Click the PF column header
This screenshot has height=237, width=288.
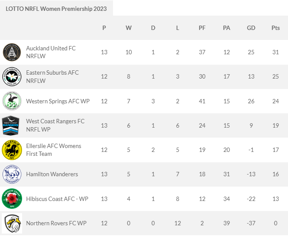point(202,28)
